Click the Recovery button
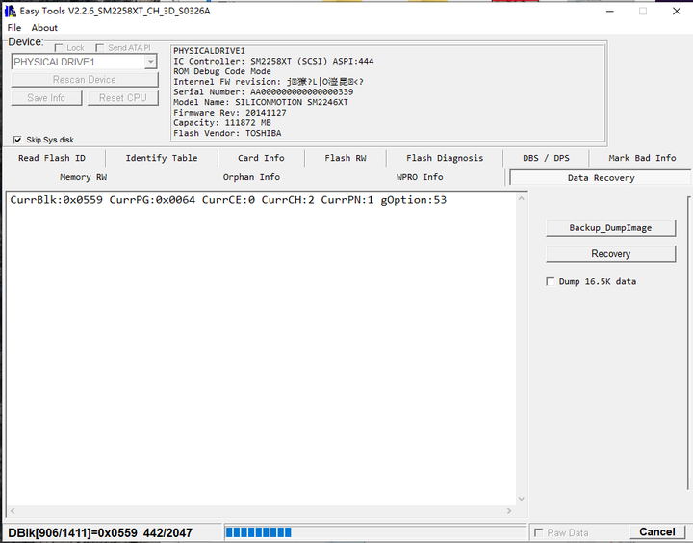693x543 pixels. click(610, 254)
